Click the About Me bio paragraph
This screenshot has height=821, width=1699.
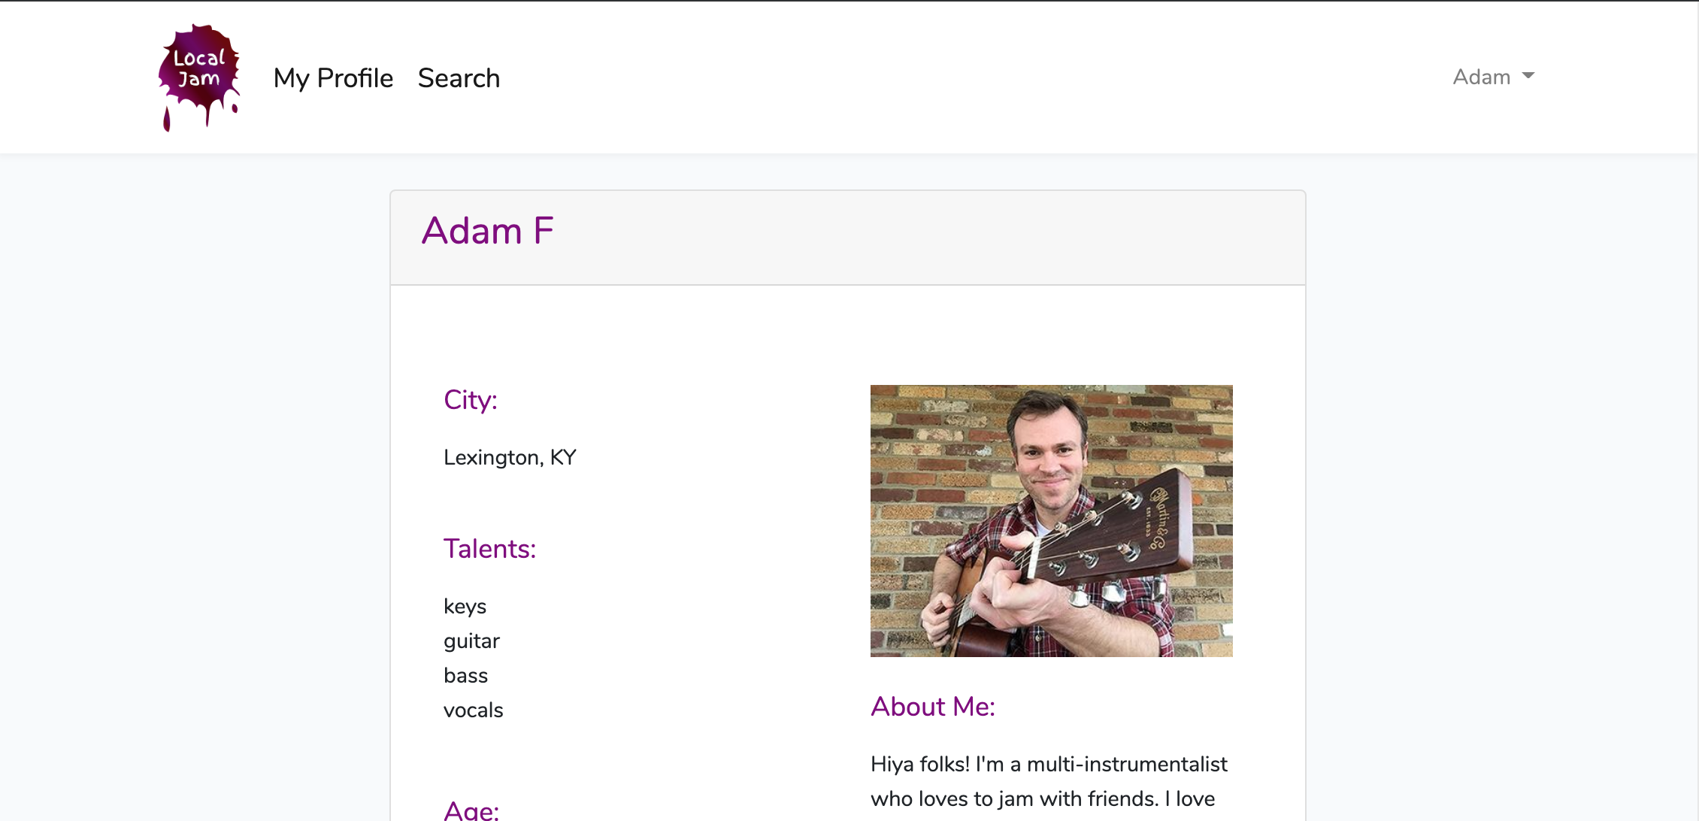(1049, 782)
